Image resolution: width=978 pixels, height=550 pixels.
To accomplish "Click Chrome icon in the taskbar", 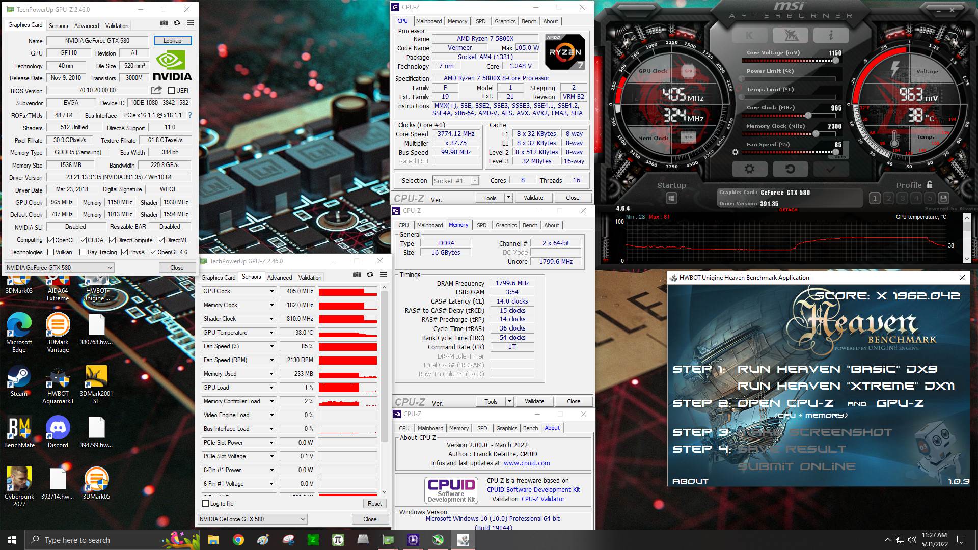I will point(238,540).
